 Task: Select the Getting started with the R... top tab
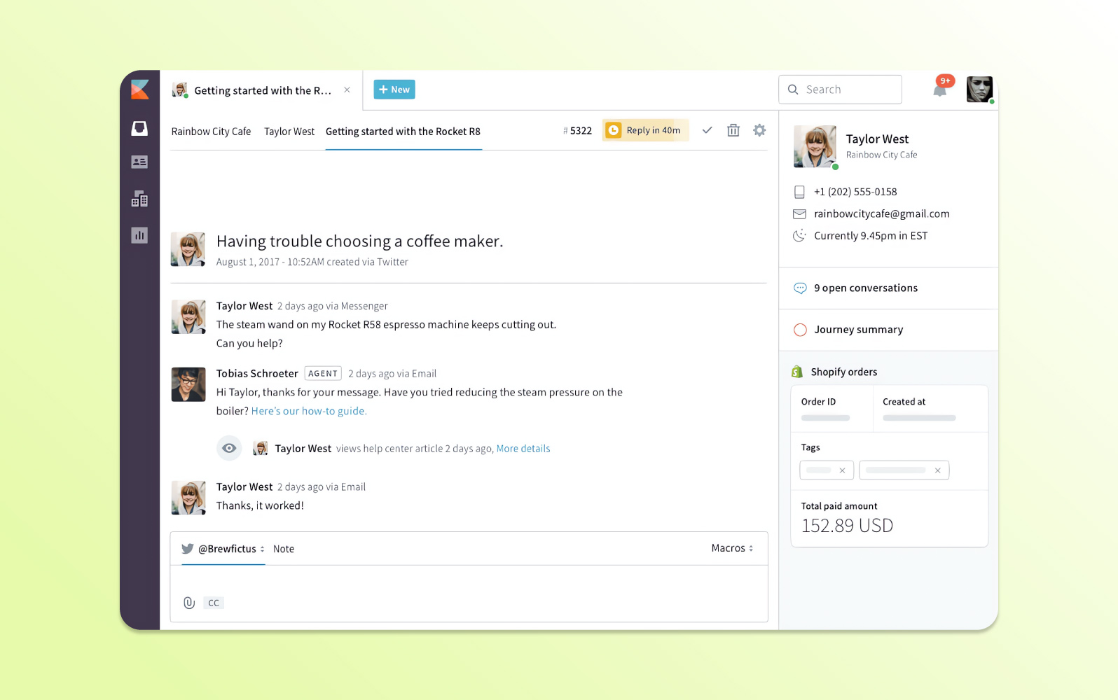coord(261,90)
